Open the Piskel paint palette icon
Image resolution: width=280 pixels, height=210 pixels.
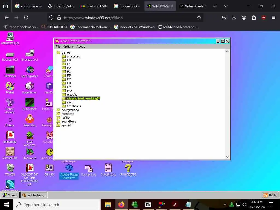[x=10, y=88]
